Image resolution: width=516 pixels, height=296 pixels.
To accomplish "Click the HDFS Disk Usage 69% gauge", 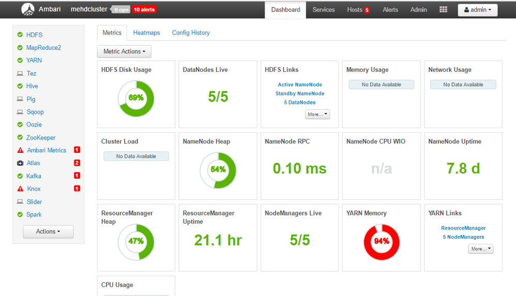I will tap(136, 99).
